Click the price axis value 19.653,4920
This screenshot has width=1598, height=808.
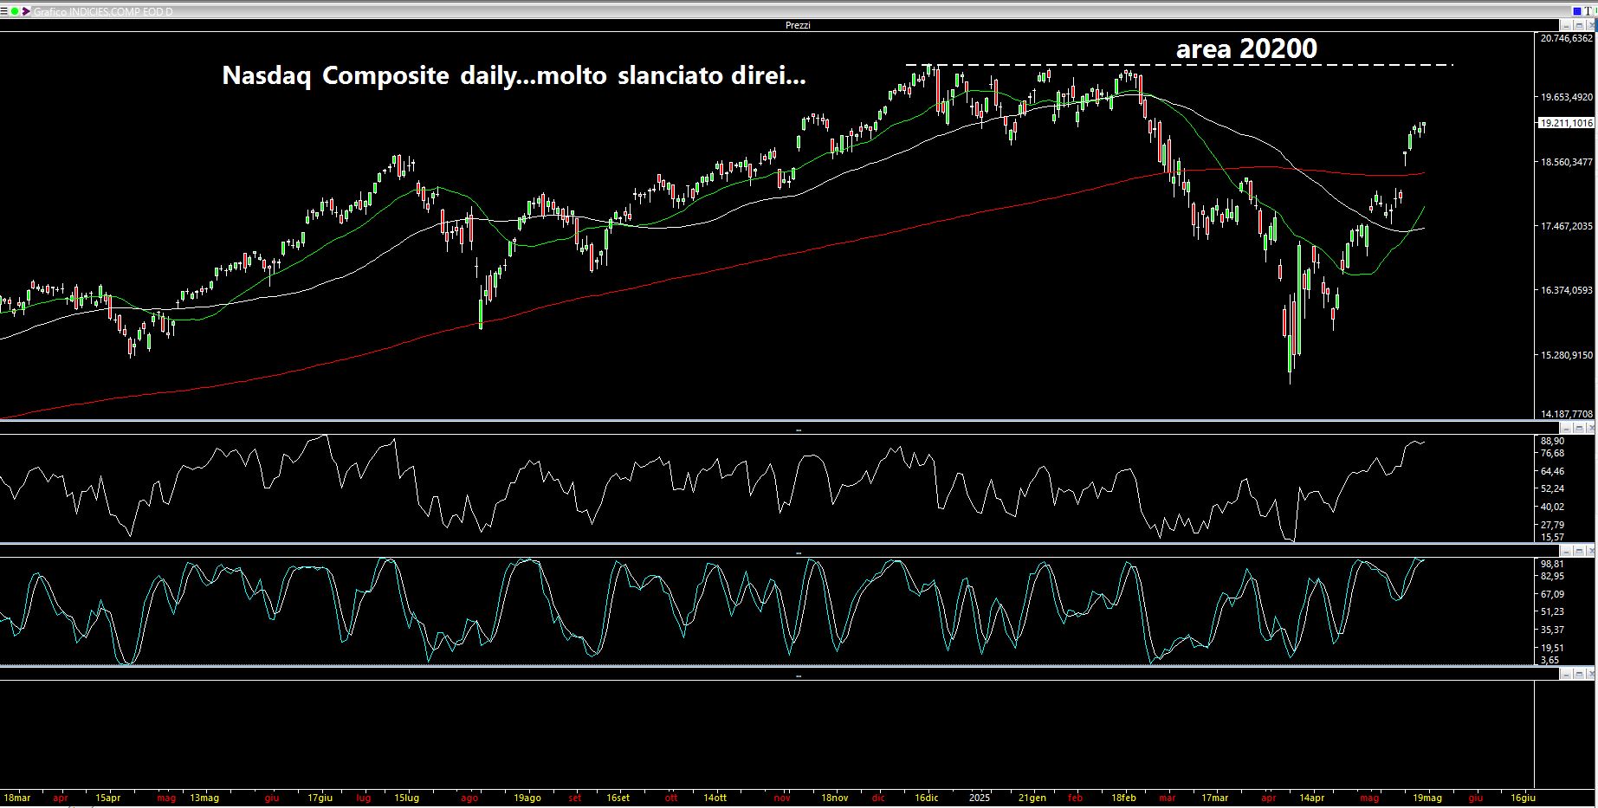click(1566, 97)
